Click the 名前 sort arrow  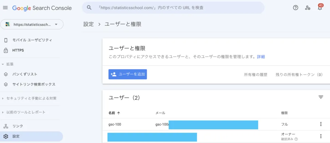118,113
